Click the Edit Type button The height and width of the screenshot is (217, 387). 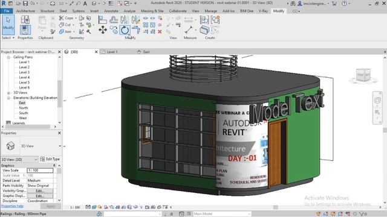(x=50, y=159)
